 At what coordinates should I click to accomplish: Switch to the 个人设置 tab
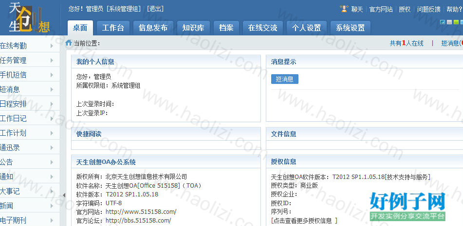click(x=307, y=28)
